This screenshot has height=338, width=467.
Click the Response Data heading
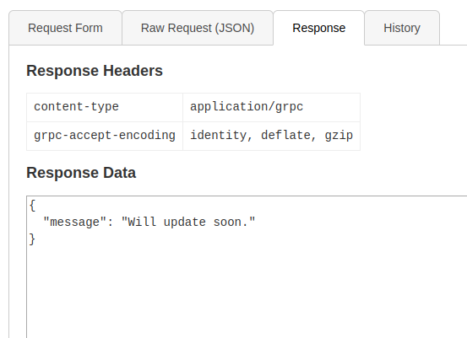(x=81, y=173)
